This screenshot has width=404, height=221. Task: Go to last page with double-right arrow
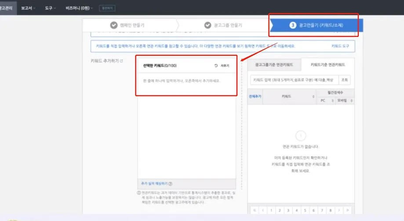pos(347,210)
